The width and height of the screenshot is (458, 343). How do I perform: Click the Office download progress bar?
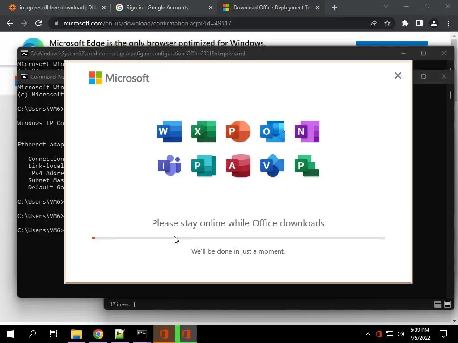pos(238,238)
